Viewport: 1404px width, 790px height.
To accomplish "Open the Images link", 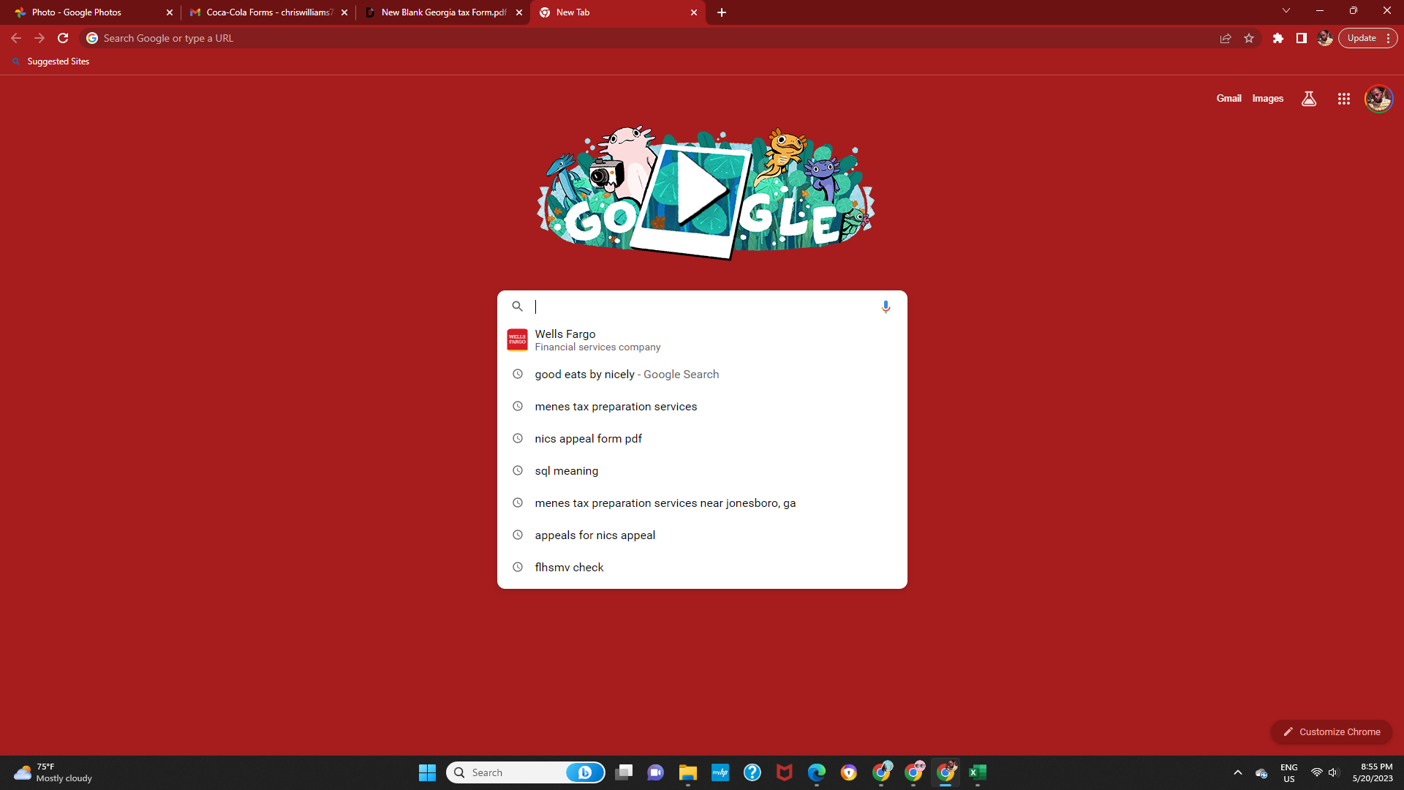I will coord(1267,99).
